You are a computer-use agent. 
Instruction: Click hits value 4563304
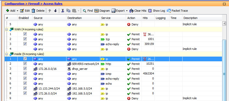coord(149,73)
